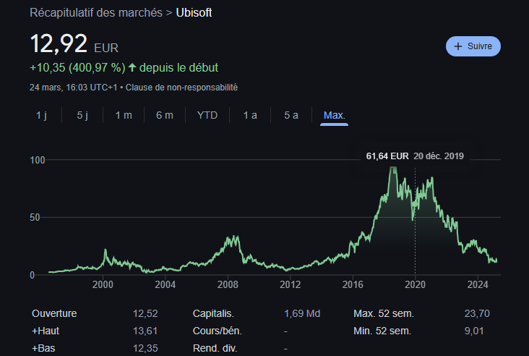This screenshot has height=356, width=529.
Task: Switch chart to 6 m range
Action: (165, 115)
